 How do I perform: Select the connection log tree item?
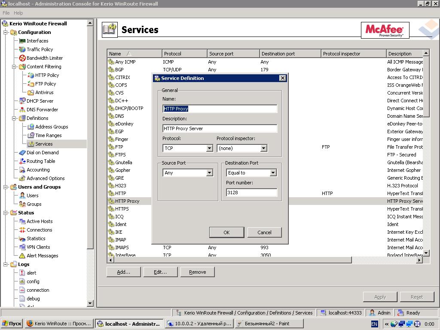(38, 290)
